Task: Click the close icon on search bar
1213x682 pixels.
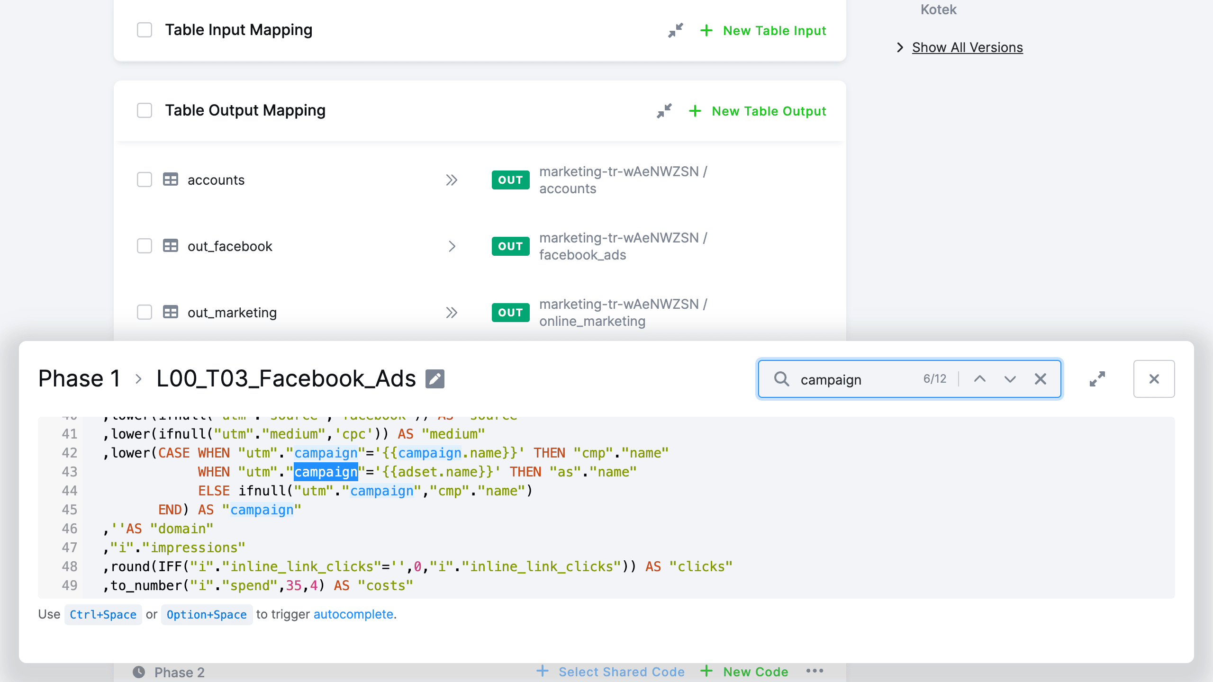Action: coord(1040,379)
